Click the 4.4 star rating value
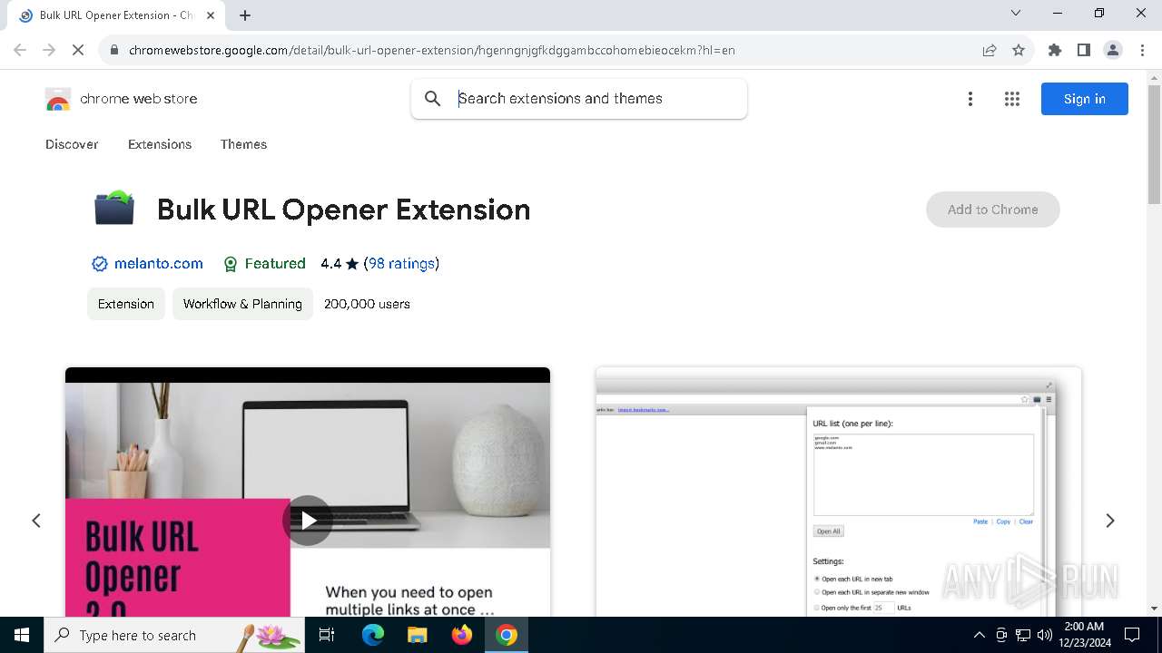 [340, 264]
